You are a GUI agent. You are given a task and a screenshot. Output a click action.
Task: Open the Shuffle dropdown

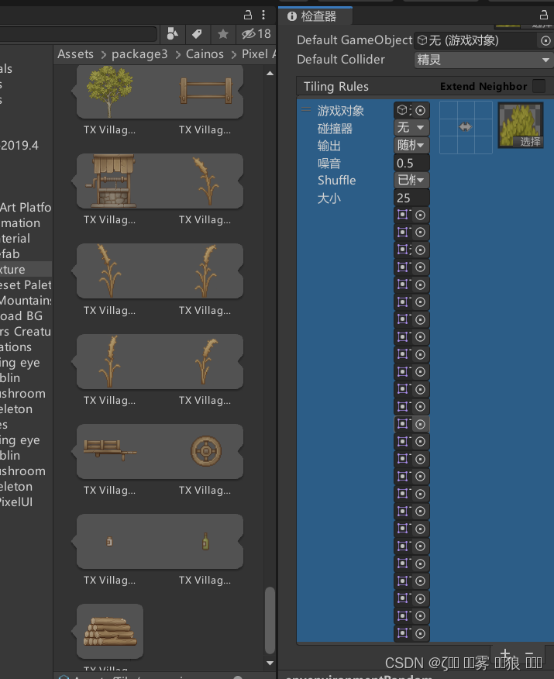tap(411, 180)
